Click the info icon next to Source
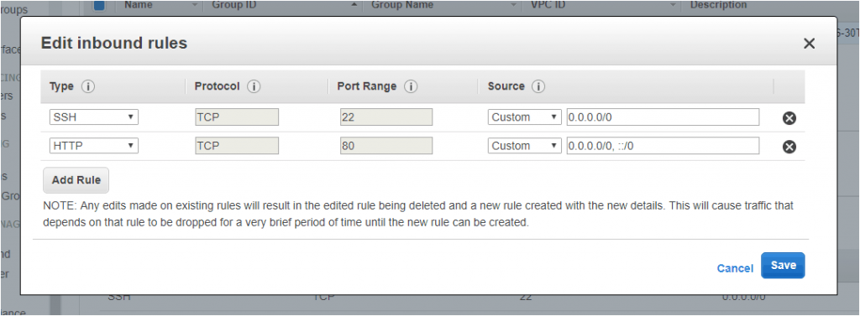This screenshot has width=860, height=316. click(x=538, y=86)
